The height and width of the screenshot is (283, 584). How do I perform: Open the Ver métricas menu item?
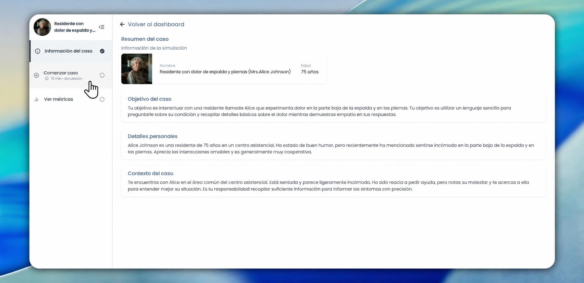point(71,99)
